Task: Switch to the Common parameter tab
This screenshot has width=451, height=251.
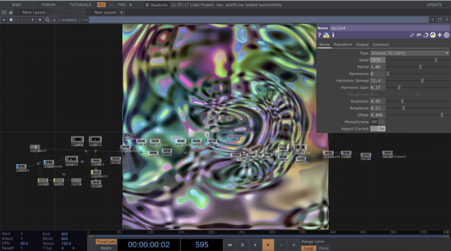Action: (381, 45)
